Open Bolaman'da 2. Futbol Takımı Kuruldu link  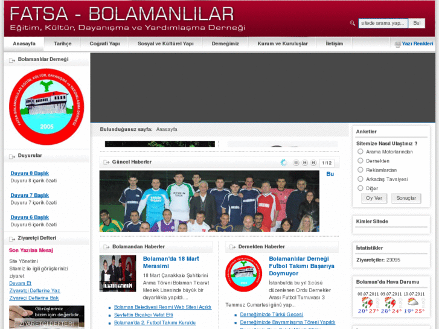155,323
